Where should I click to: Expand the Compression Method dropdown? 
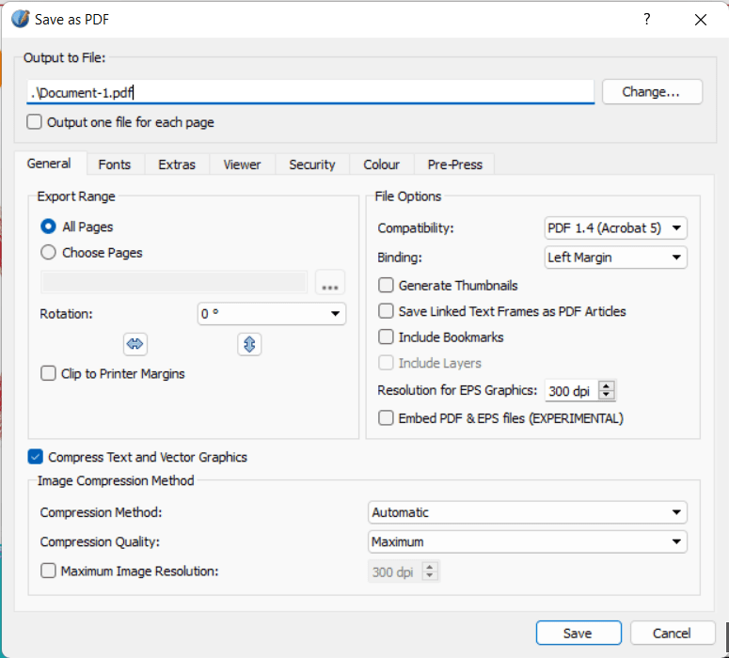[x=527, y=512]
